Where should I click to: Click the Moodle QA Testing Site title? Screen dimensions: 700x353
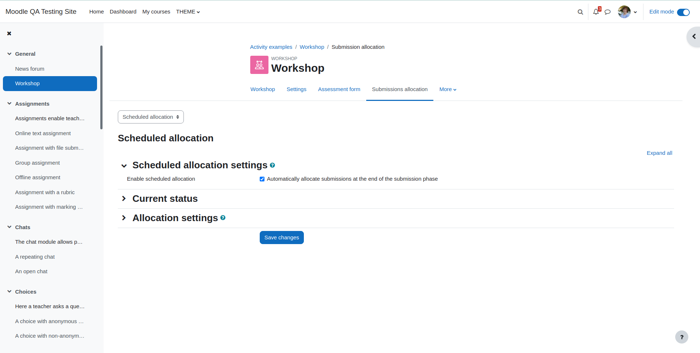tap(41, 12)
